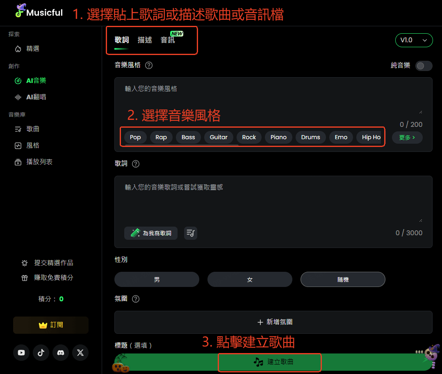
Task: Click the 訂閱 subscribe button
Action: pyautogui.click(x=50, y=325)
